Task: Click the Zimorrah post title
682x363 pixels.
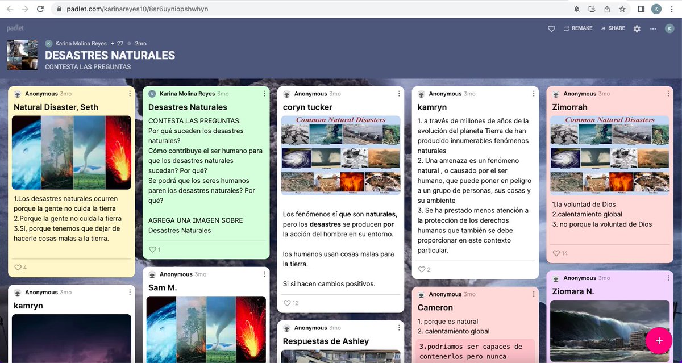Action: click(x=569, y=107)
